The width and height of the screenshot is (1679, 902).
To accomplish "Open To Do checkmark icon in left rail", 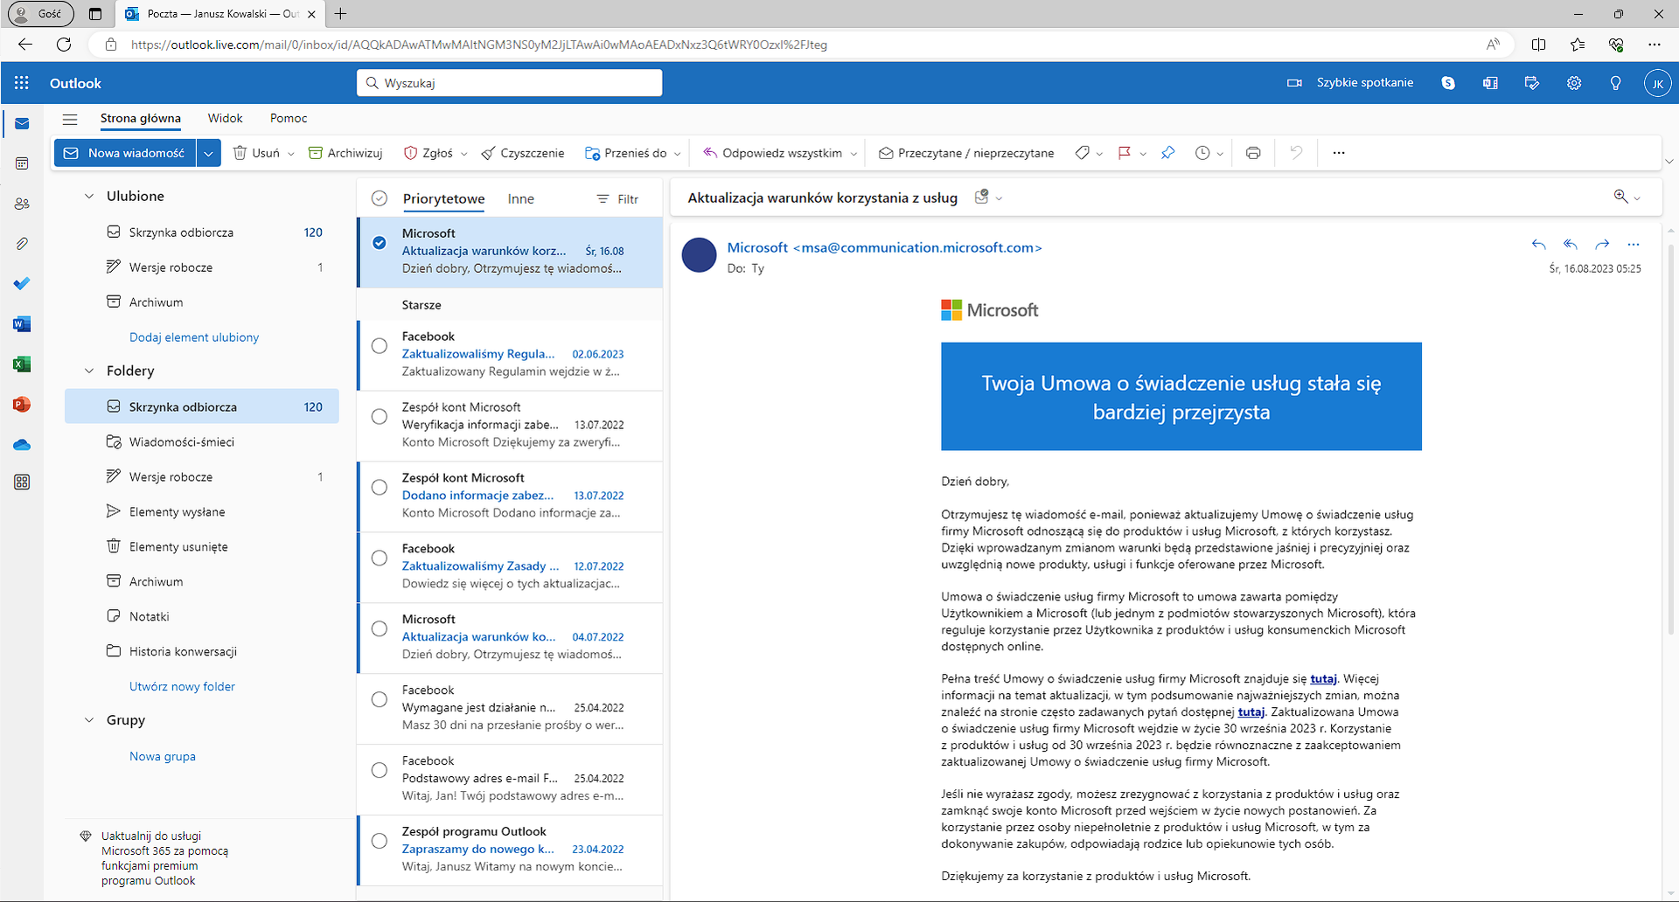I will pyautogui.click(x=22, y=283).
